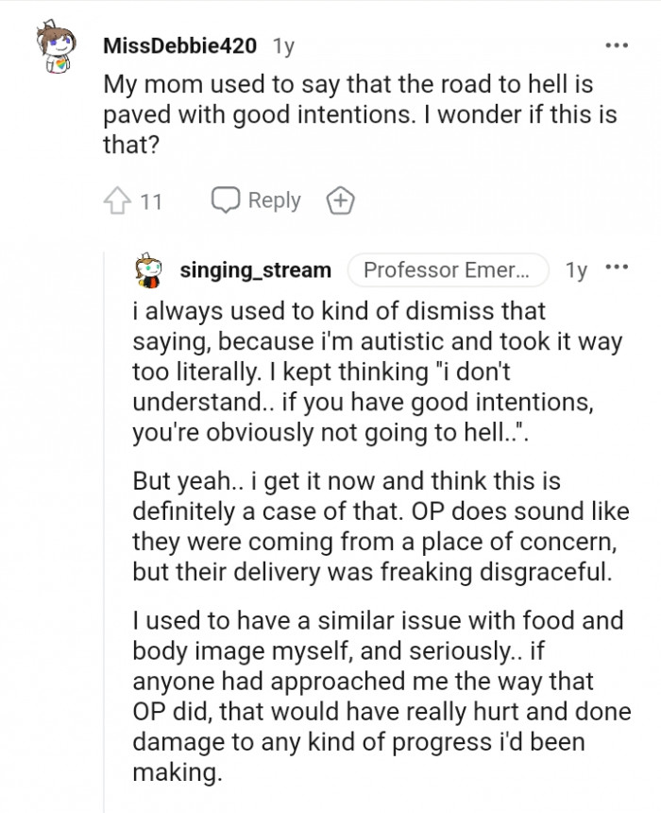Expand the truncated Professor Emeritus flair badge

(450, 270)
